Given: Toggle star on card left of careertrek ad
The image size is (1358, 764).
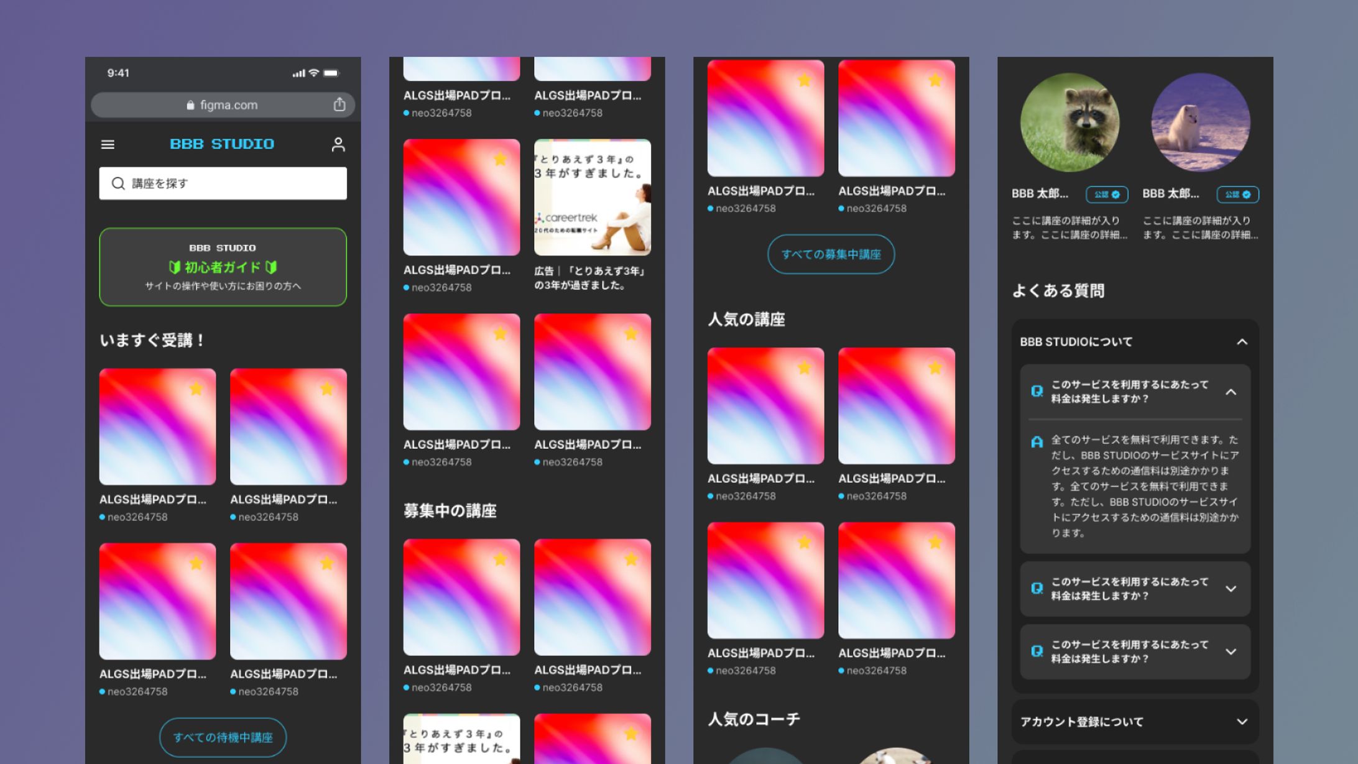Looking at the screenshot, I should tap(500, 159).
